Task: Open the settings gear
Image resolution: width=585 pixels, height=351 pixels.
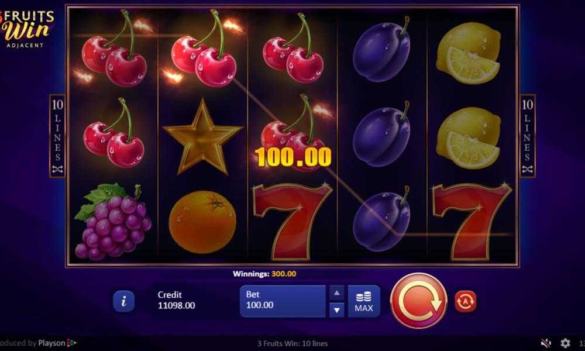Action: pyautogui.click(x=565, y=343)
